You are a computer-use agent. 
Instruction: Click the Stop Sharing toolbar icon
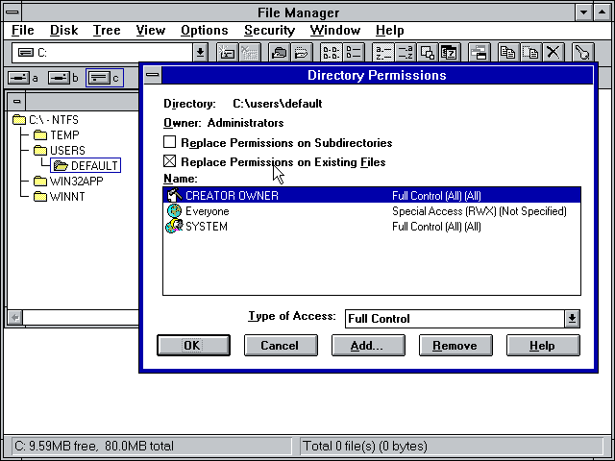pyautogui.click(x=301, y=52)
